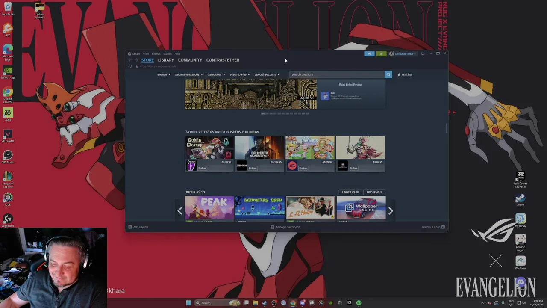Follow the Team17 publisher
547x308 pixels.
coord(202,168)
